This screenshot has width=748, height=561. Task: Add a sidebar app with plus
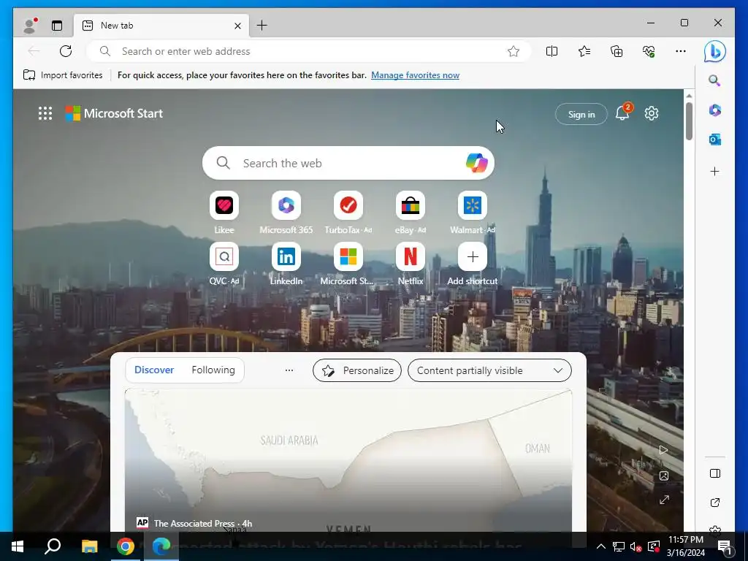[x=714, y=171]
